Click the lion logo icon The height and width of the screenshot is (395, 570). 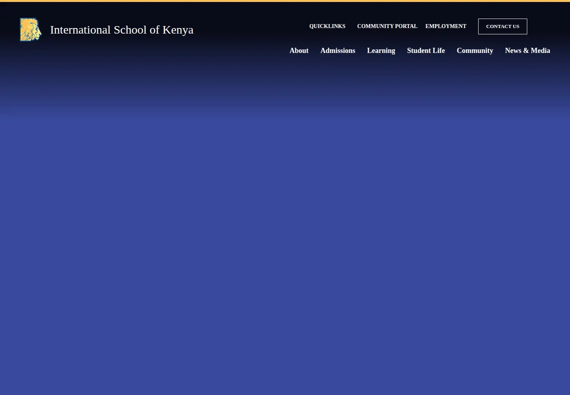(30, 30)
